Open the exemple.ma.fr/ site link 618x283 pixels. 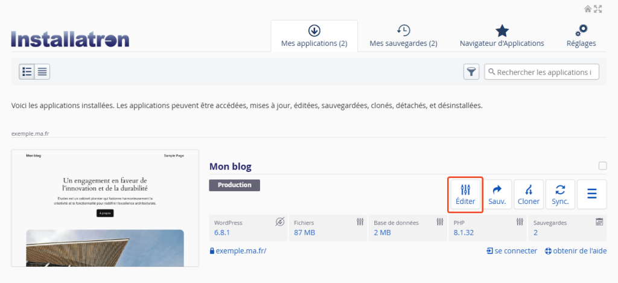[241, 251]
